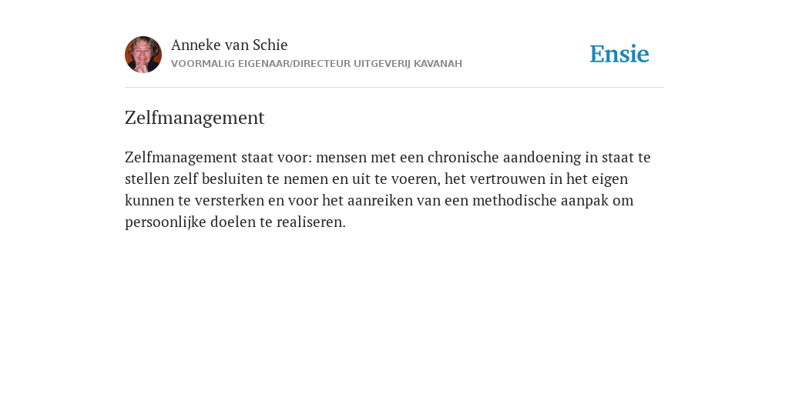Select the Zelfmanagement heading
The image size is (789, 394).
click(195, 118)
